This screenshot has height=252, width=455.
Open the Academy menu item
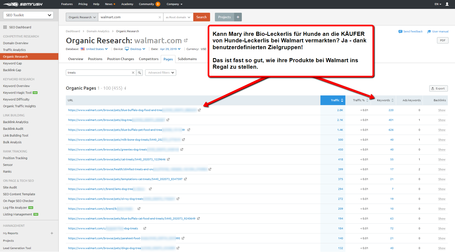pyautogui.click(x=127, y=4)
